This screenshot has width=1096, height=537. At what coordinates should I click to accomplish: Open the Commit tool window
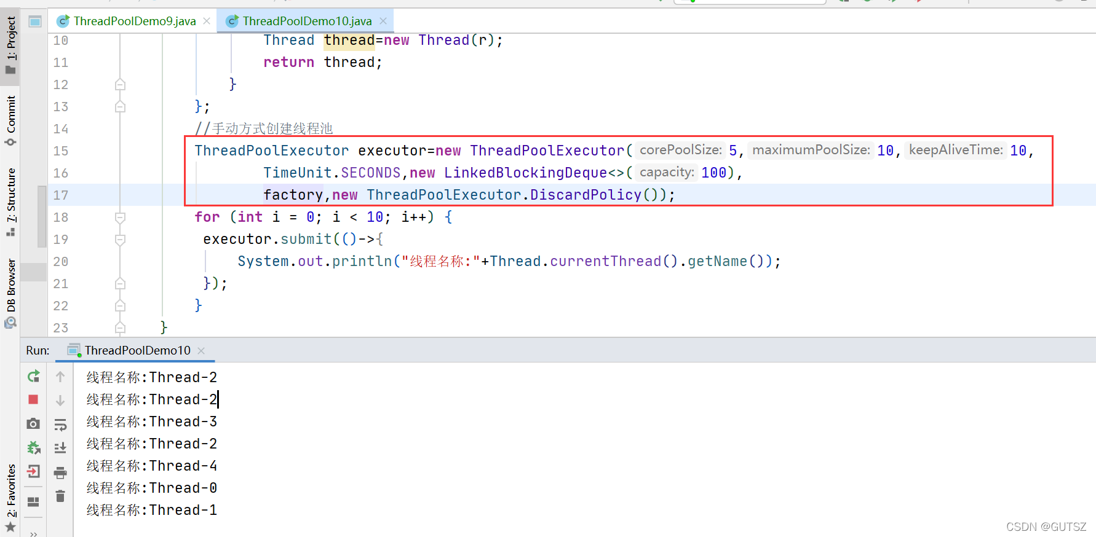point(10,120)
